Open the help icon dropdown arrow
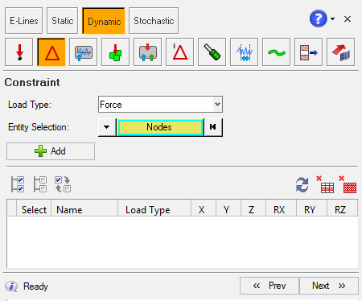This screenshot has height=301, width=362. [332, 19]
